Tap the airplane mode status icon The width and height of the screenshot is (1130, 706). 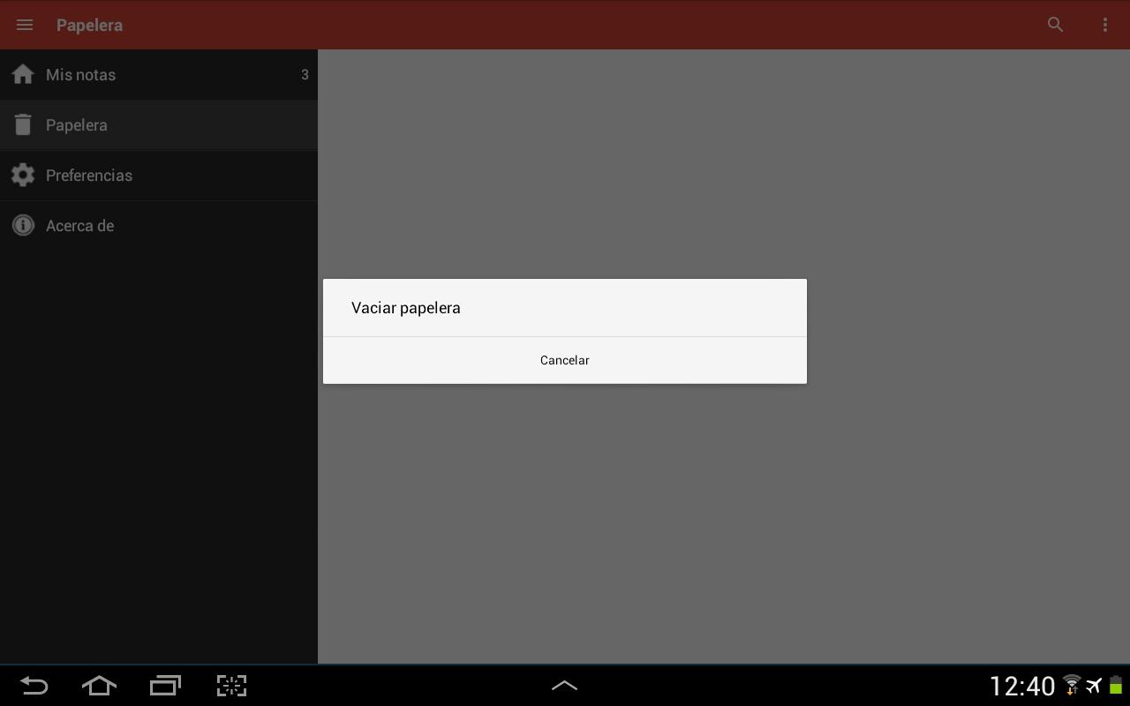pos(1095,686)
